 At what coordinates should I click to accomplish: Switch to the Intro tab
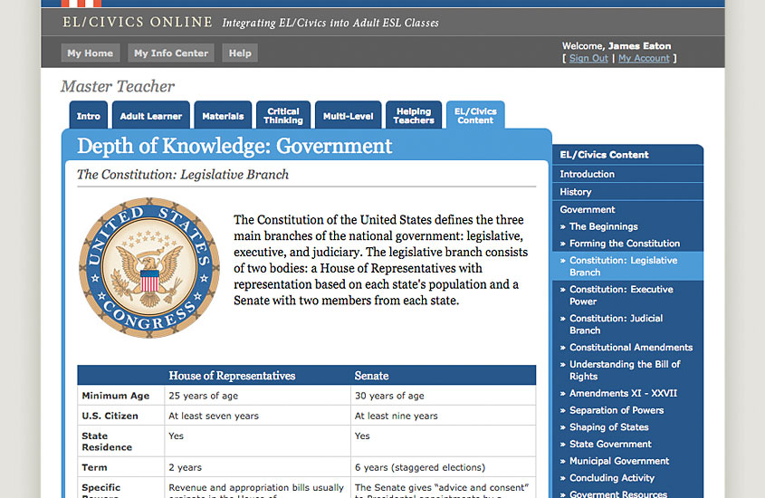click(x=89, y=116)
